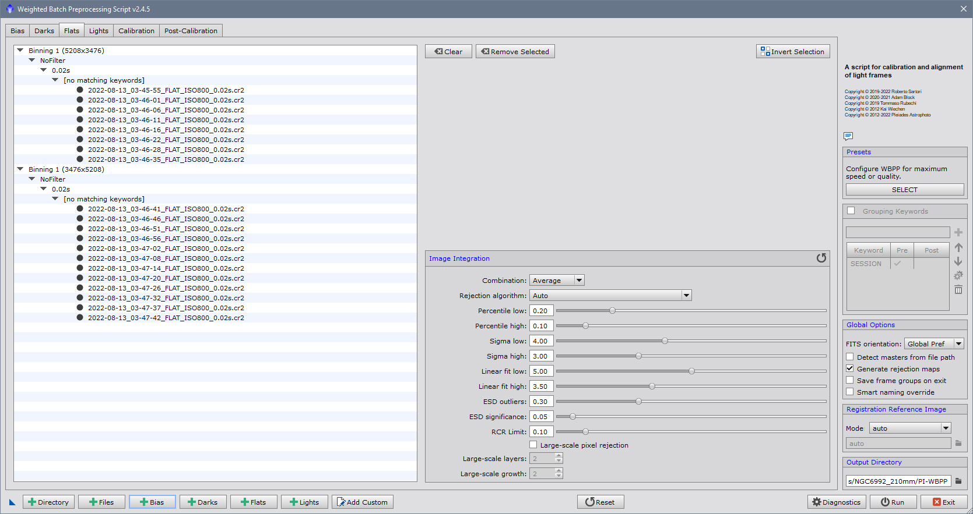The width and height of the screenshot is (973, 514).
Task: Click the blue triangle icon at bottom left
Action: tap(12, 502)
